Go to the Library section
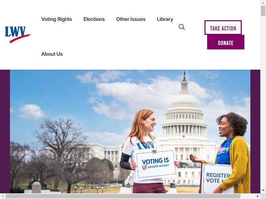 (165, 19)
